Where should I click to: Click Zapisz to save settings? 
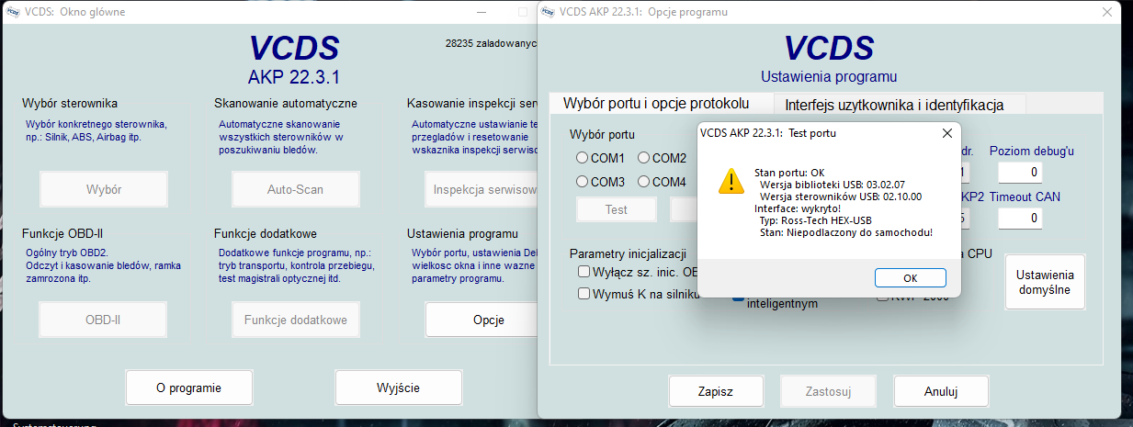[x=715, y=391]
